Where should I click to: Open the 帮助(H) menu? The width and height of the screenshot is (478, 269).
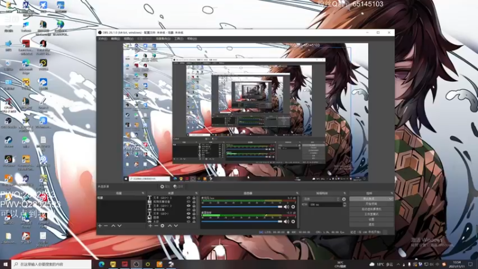[x=192, y=39]
